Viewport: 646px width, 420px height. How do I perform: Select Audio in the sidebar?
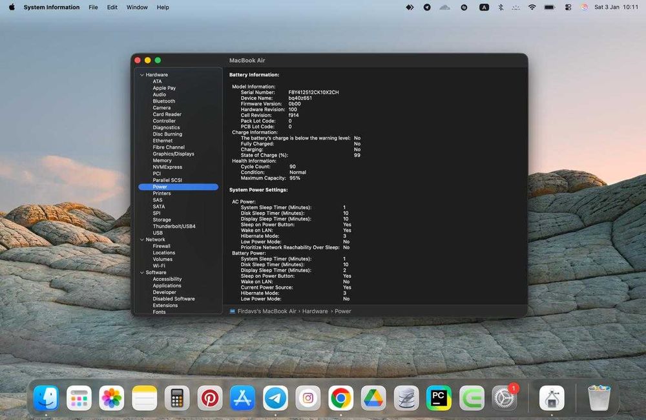click(159, 94)
